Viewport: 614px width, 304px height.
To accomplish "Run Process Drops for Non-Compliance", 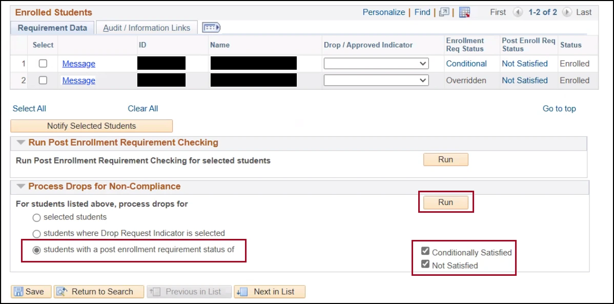I will coord(445,202).
